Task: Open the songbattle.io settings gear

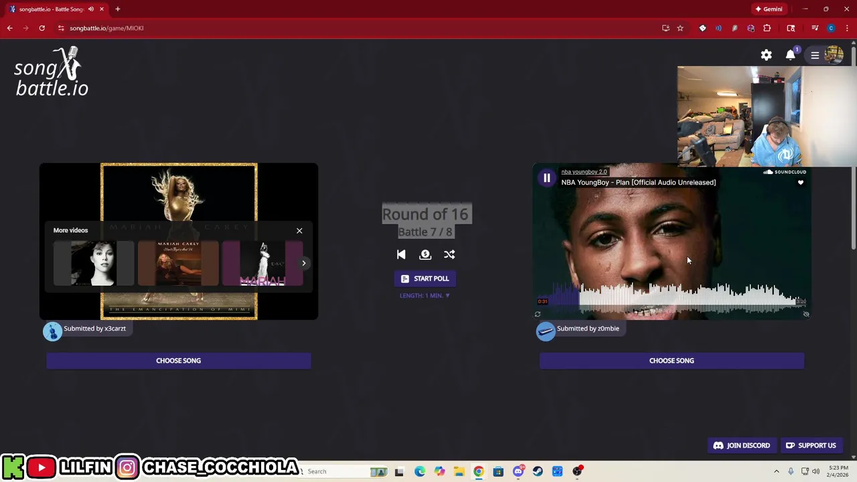Action: point(766,55)
